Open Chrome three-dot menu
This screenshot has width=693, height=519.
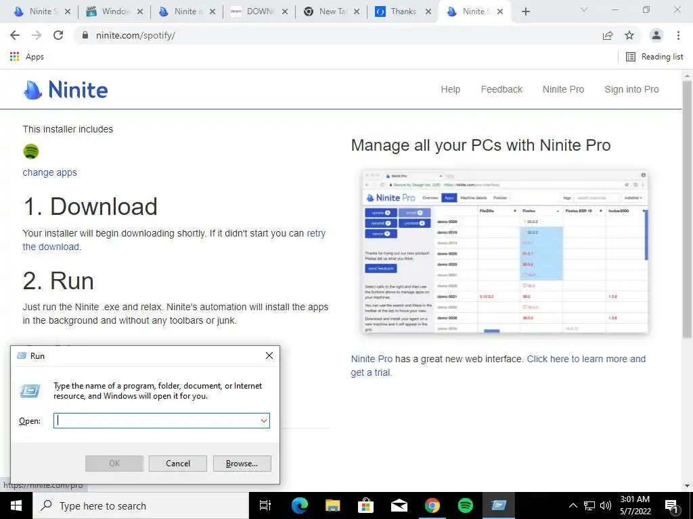[678, 35]
